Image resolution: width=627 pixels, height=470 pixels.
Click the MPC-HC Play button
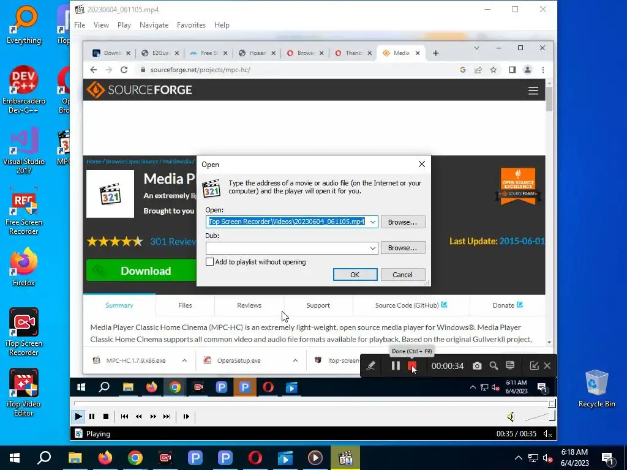[x=78, y=416]
